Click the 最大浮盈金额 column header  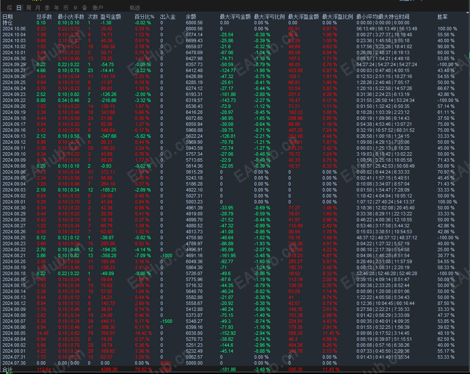coord(304,17)
